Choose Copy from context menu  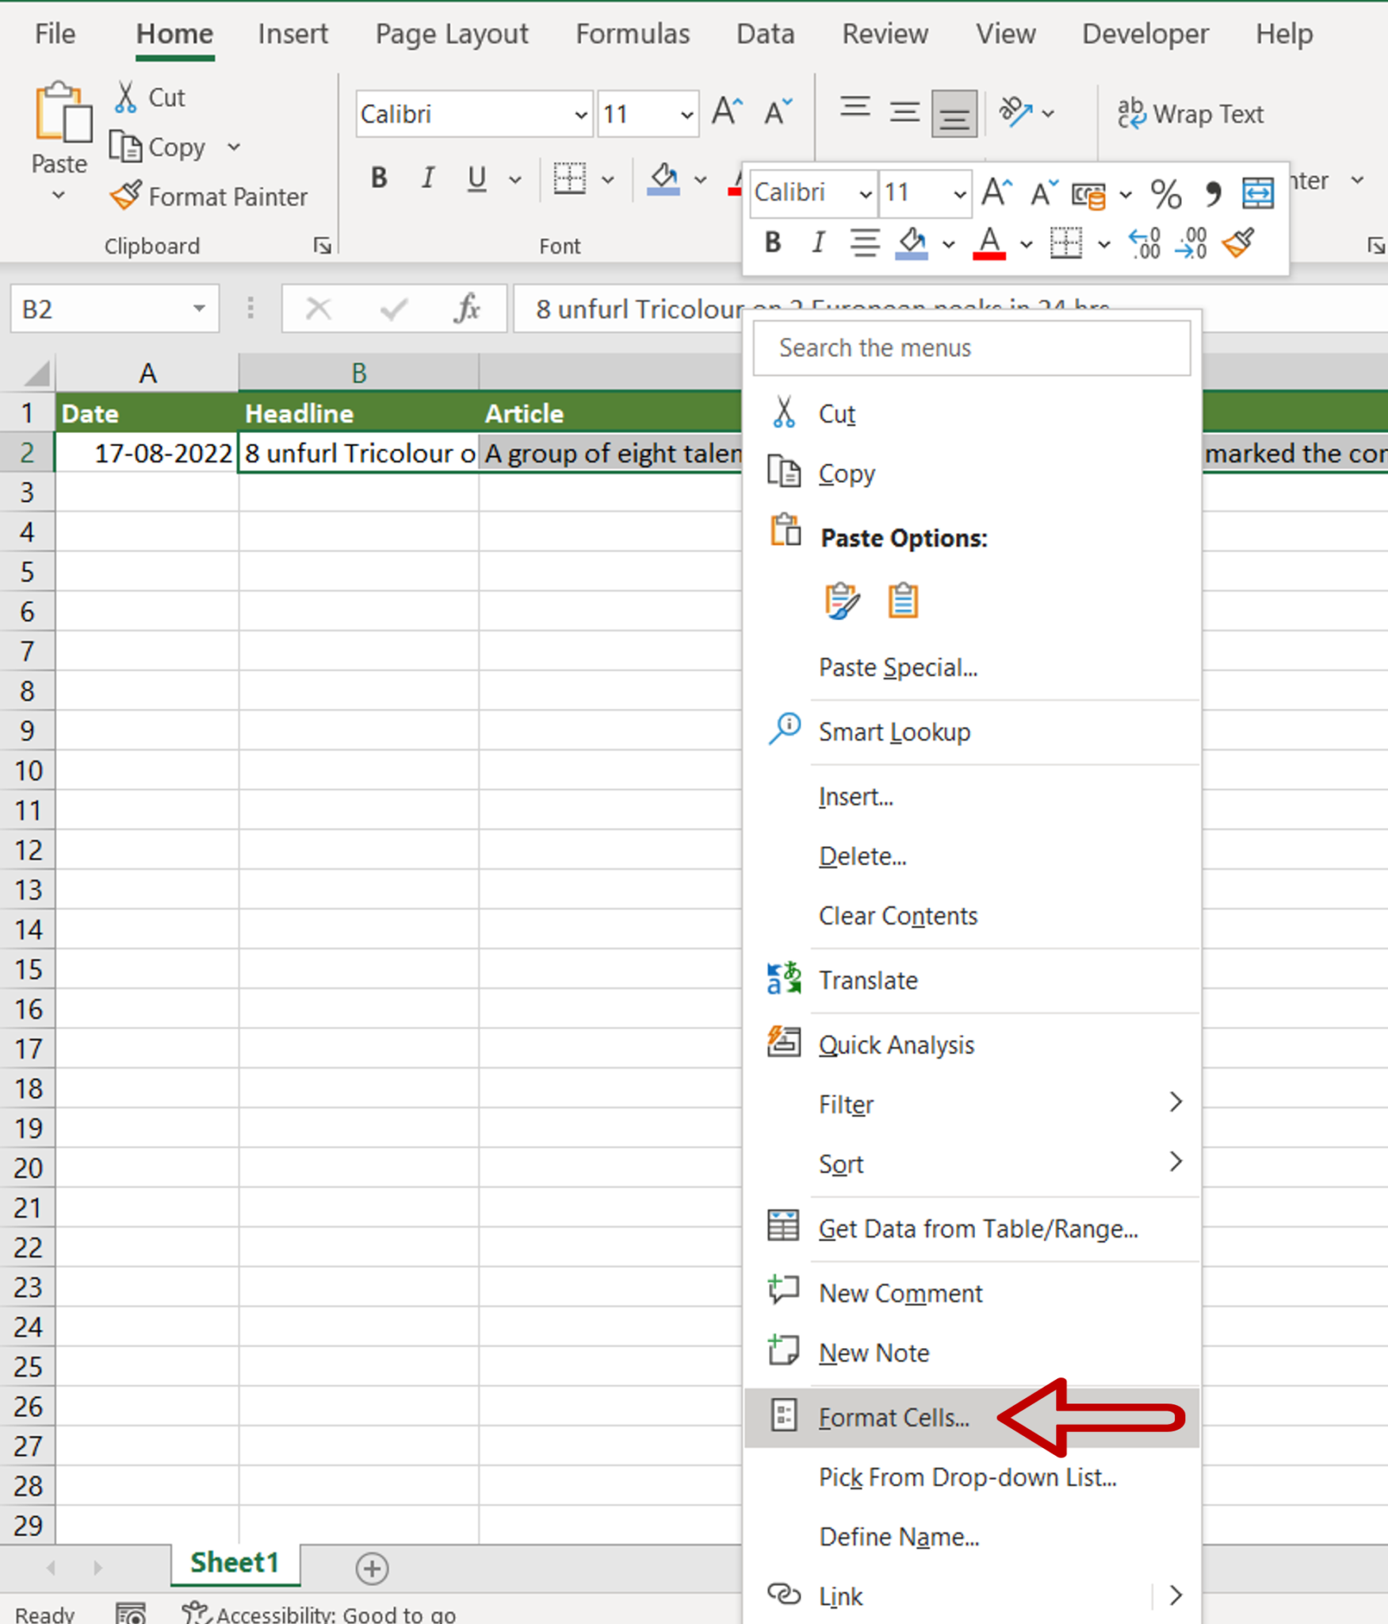[971, 473]
